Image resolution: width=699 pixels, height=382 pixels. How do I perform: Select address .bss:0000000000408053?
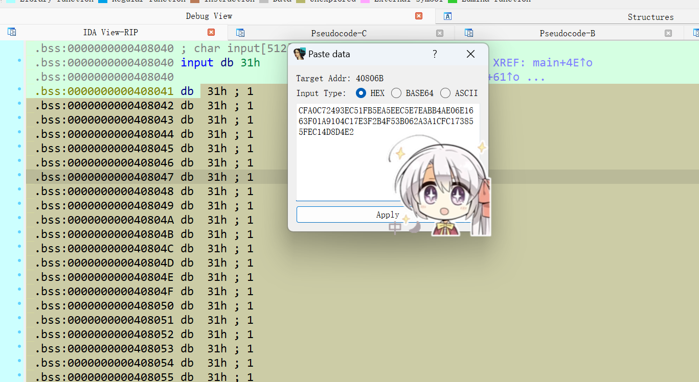[x=104, y=348]
